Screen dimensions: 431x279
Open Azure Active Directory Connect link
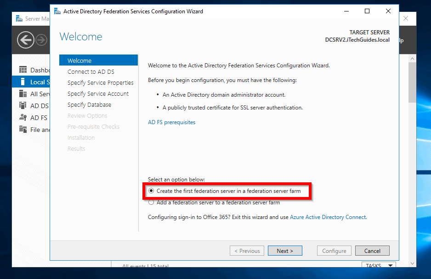pos(328,217)
